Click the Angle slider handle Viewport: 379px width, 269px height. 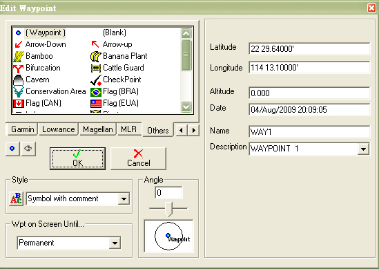tap(169, 209)
